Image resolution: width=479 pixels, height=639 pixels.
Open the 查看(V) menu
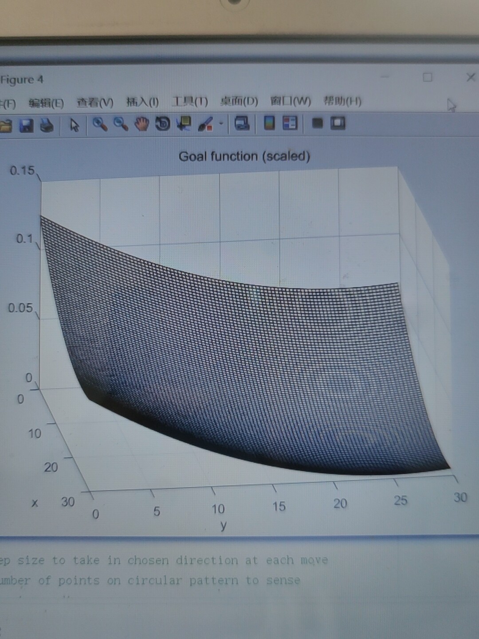pyautogui.click(x=95, y=103)
